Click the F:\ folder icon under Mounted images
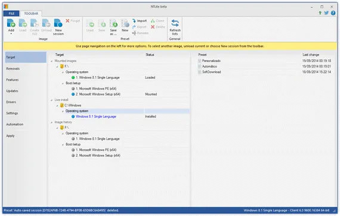This screenshot has height=216, width=340. point(62,66)
